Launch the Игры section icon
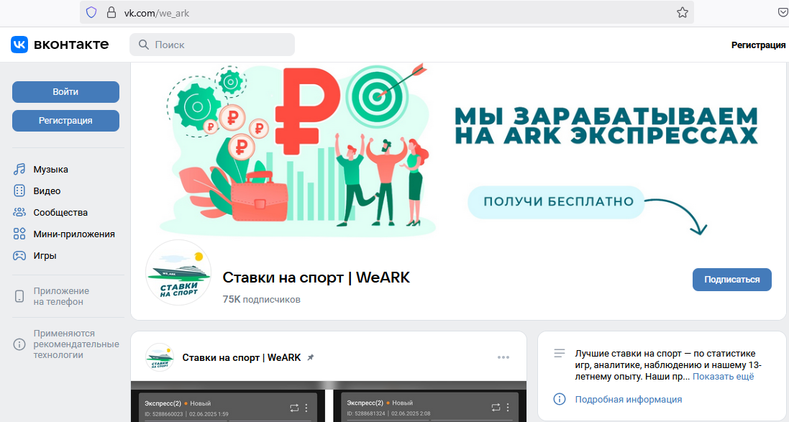This screenshot has width=789, height=422. [19, 255]
